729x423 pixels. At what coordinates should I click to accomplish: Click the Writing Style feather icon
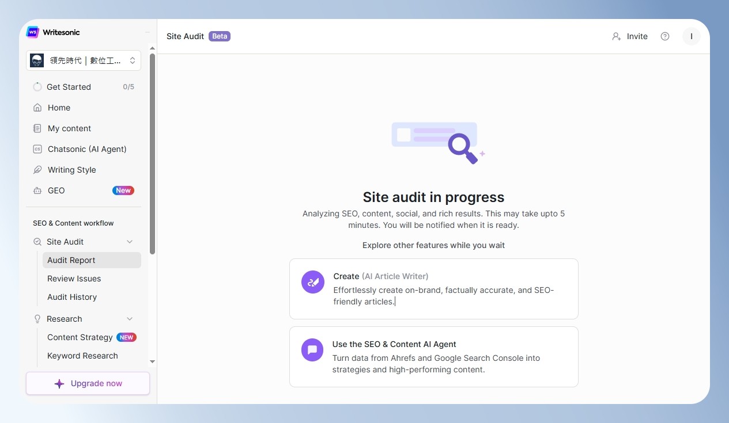point(37,170)
